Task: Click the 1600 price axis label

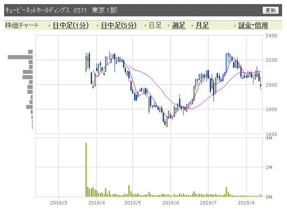Action: (x=271, y=134)
